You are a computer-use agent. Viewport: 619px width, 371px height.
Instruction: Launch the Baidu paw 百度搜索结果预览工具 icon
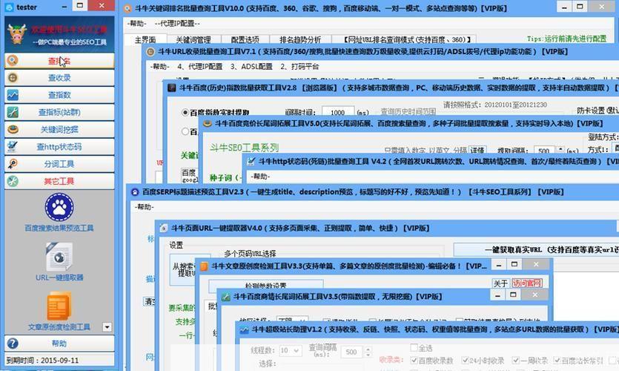tap(59, 207)
